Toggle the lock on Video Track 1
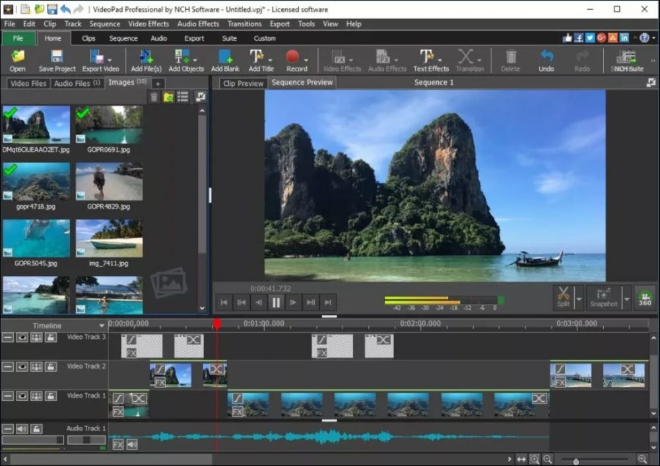 coord(50,395)
